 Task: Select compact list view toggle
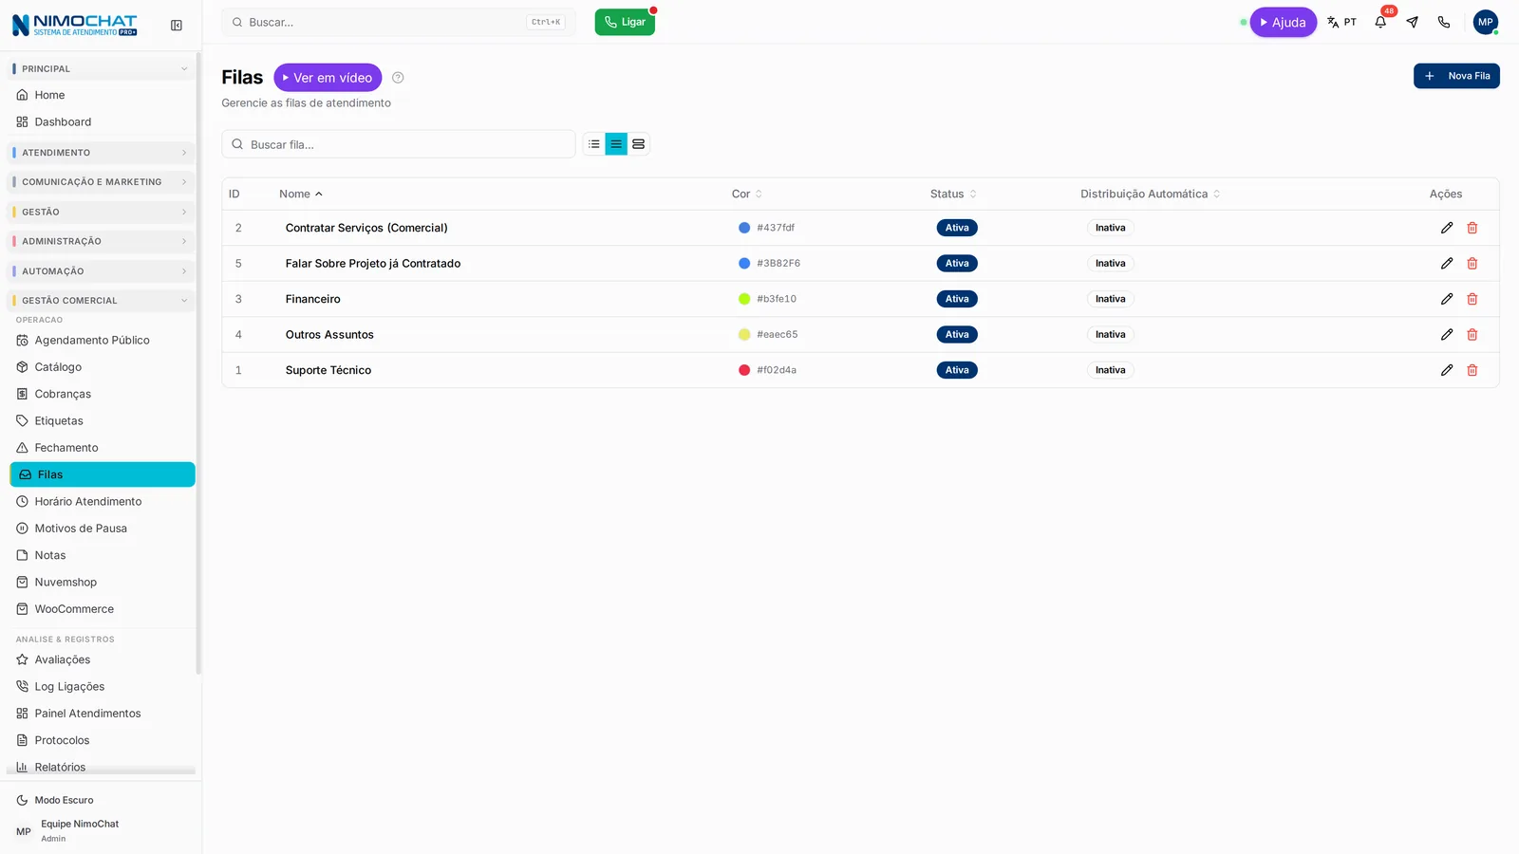(x=594, y=144)
